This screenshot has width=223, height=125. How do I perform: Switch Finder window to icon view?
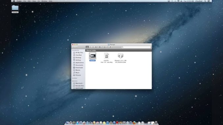(87, 47)
